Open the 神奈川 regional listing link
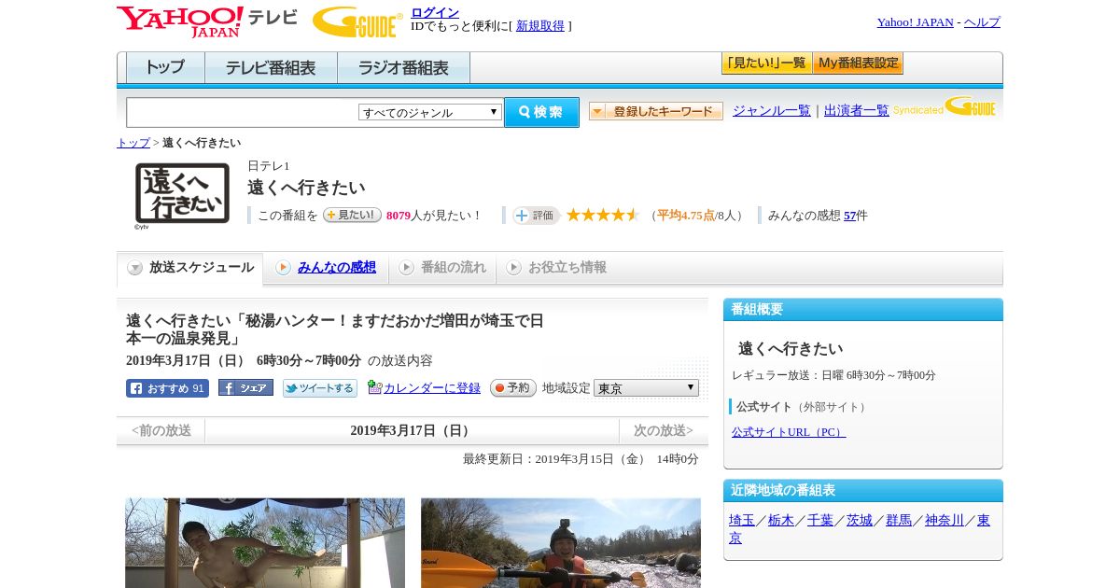The image size is (1120, 588). click(945, 521)
